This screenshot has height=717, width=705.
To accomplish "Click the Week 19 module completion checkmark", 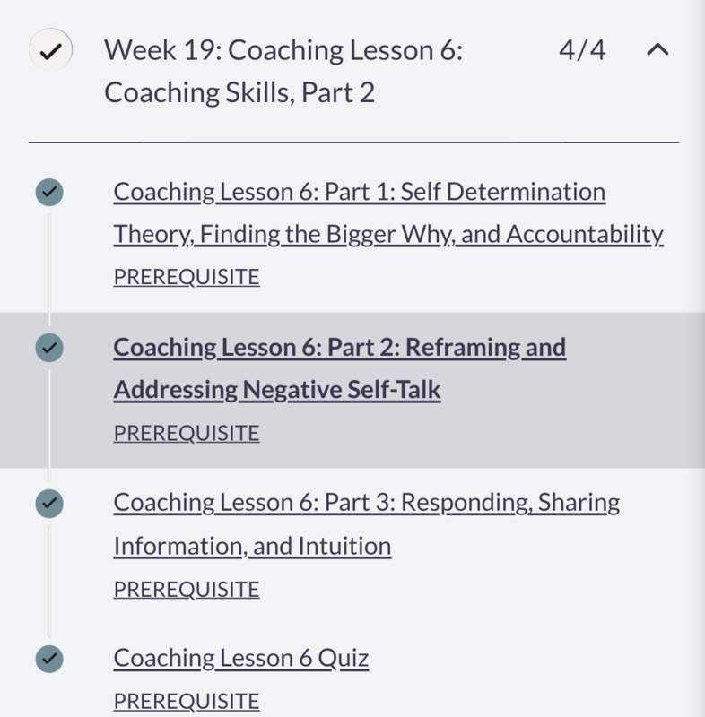I will [51, 50].
